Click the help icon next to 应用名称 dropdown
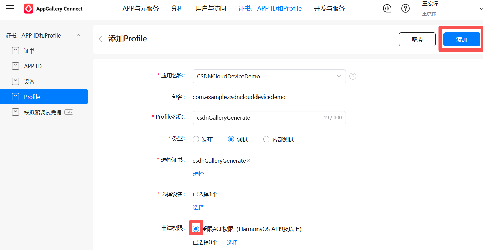Viewport: 483px width, 250px height. coord(353,76)
